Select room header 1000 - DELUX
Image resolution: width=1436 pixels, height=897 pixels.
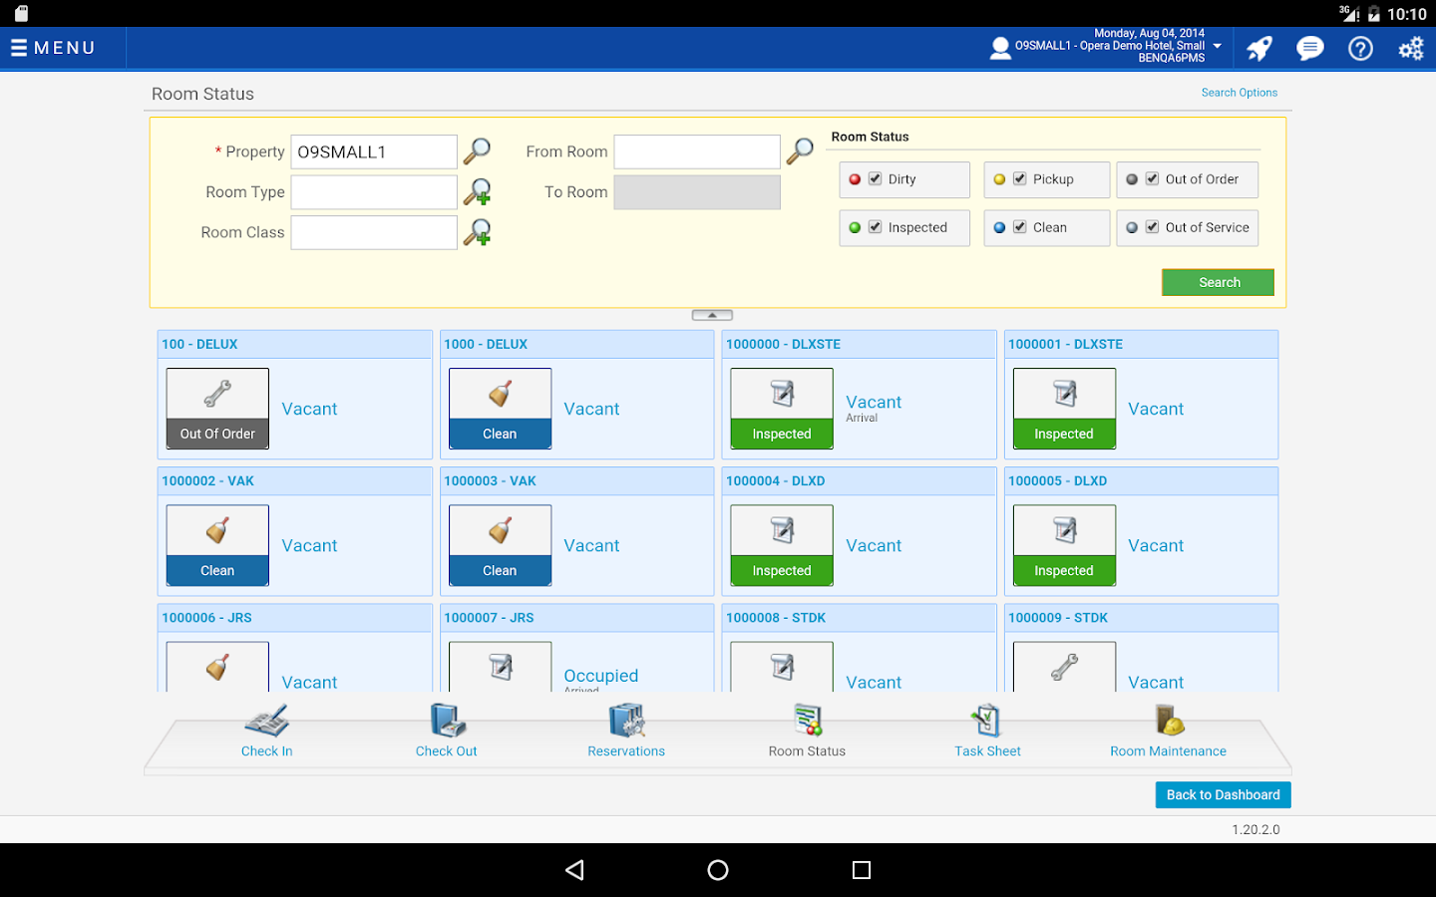click(576, 344)
